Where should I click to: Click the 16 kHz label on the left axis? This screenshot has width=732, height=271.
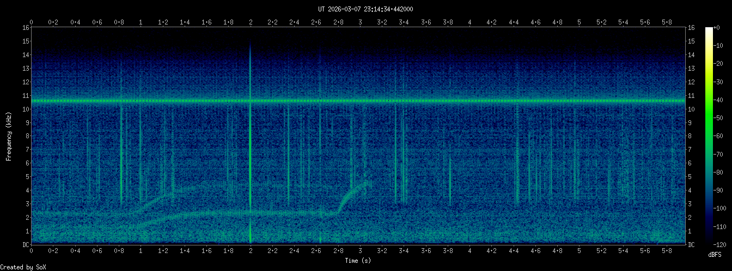tap(26, 28)
